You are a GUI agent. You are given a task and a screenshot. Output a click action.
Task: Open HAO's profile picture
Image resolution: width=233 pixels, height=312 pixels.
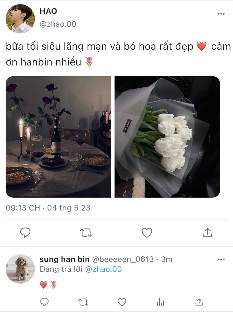tap(20, 19)
